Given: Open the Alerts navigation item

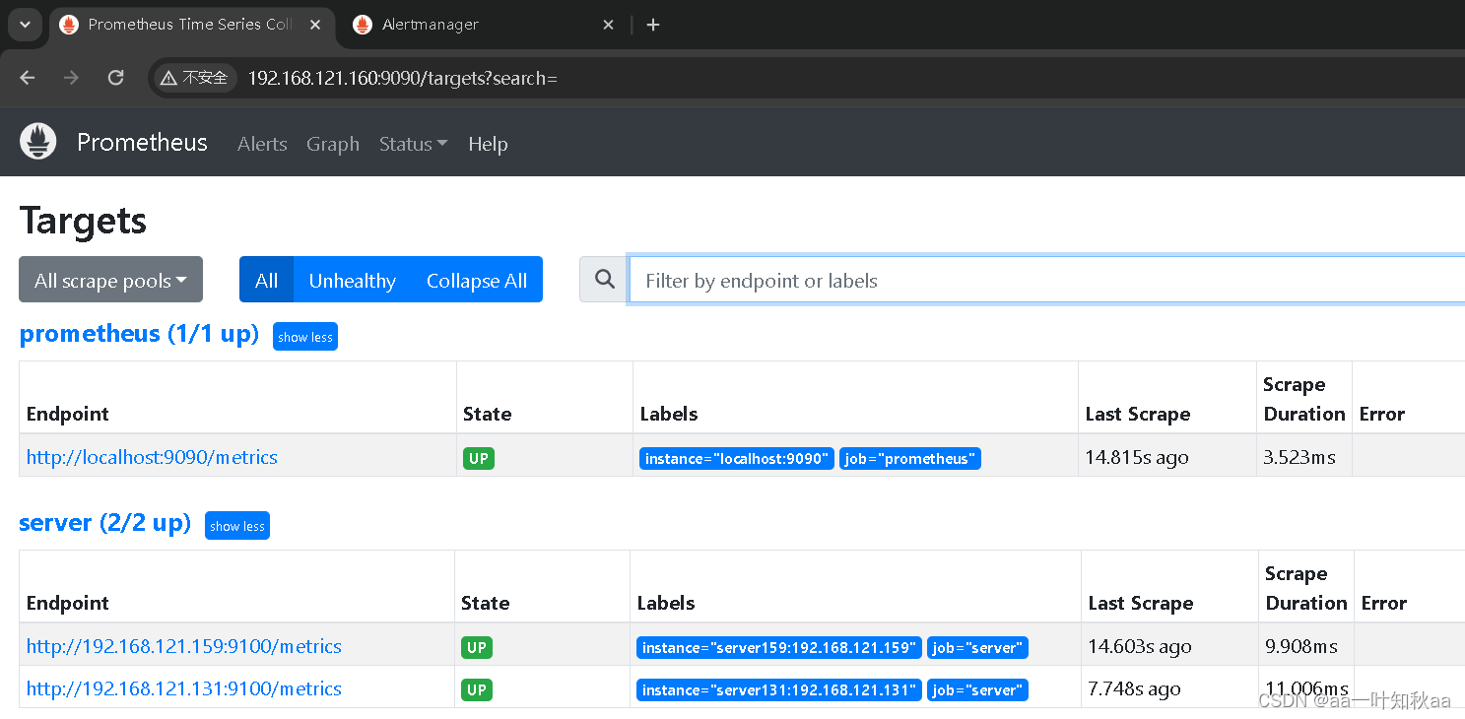Looking at the screenshot, I should [x=262, y=144].
